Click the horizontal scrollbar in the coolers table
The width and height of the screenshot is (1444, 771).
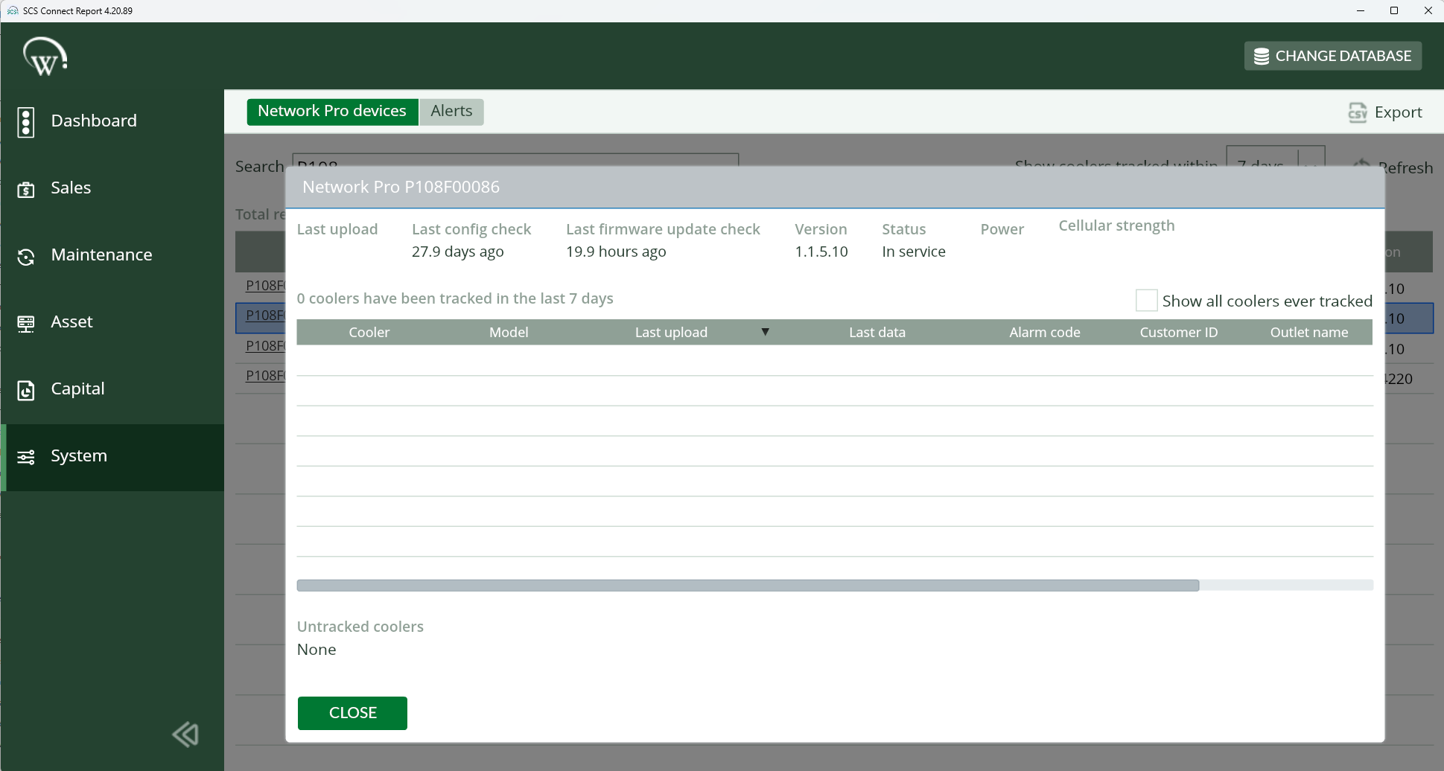pos(748,586)
